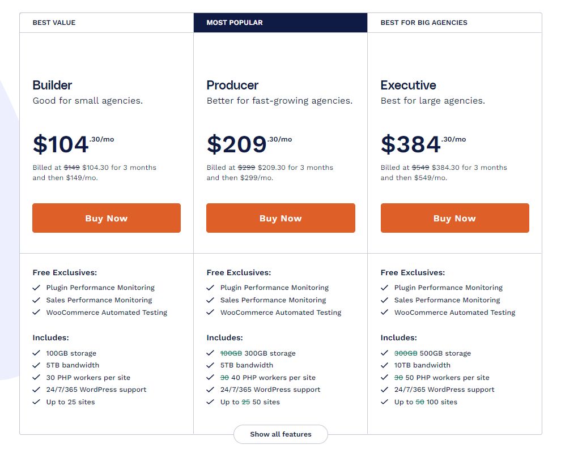Click checkmark next to Producer's 300GB storage
This screenshot has height=453, width=561.
tap(210, 353)
